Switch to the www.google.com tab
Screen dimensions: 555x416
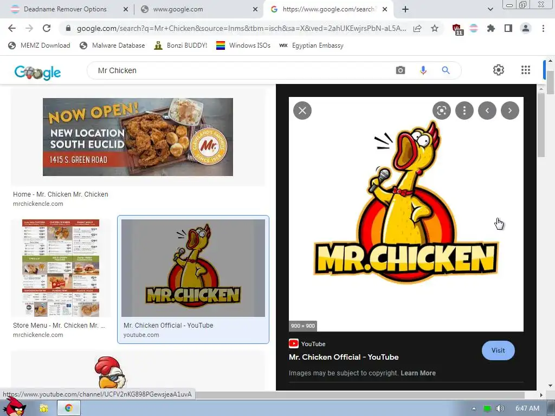coord(178,9)
